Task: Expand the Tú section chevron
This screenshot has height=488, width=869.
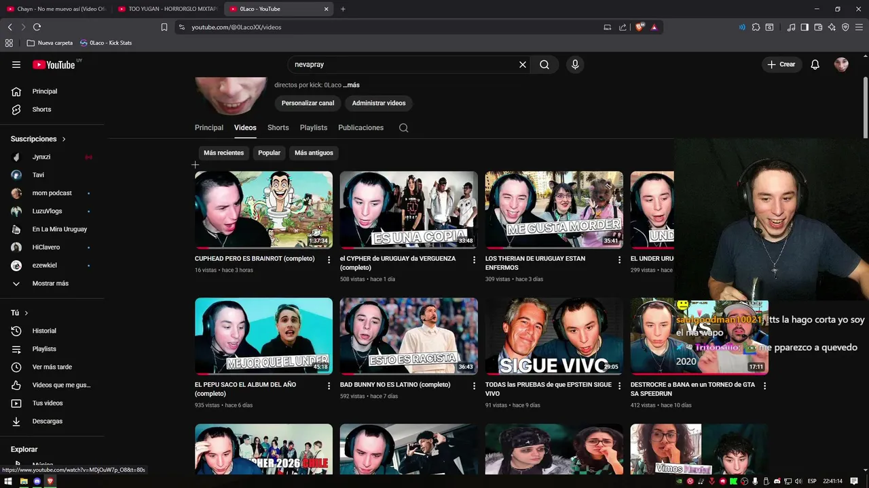Action: (26, 313)
